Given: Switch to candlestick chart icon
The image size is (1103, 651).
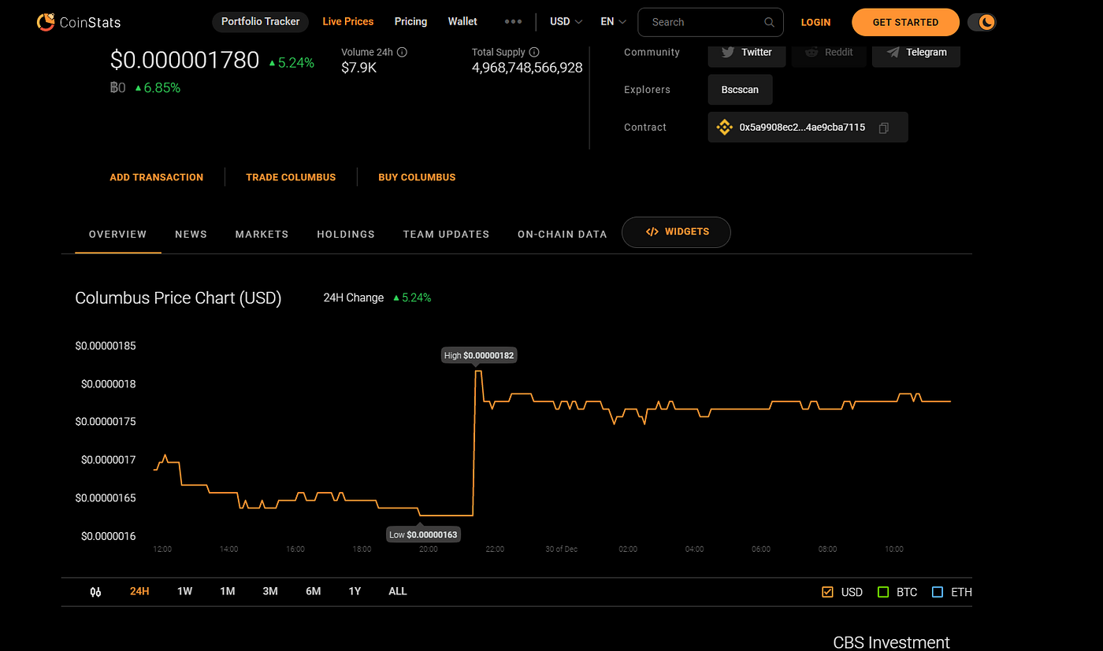Looking at the screenshot, I should [x=96, y=591].
